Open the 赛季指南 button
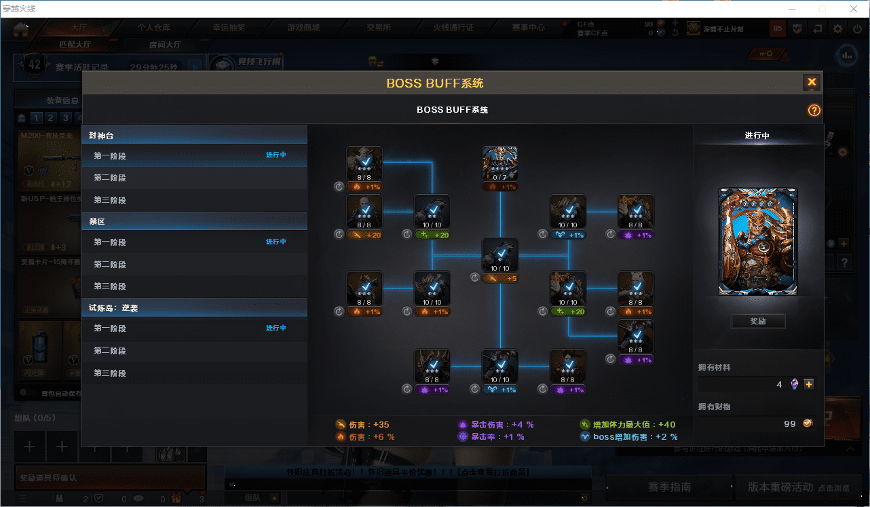Image resolution: width=870 pixels, height=507 pixels. 669,487
